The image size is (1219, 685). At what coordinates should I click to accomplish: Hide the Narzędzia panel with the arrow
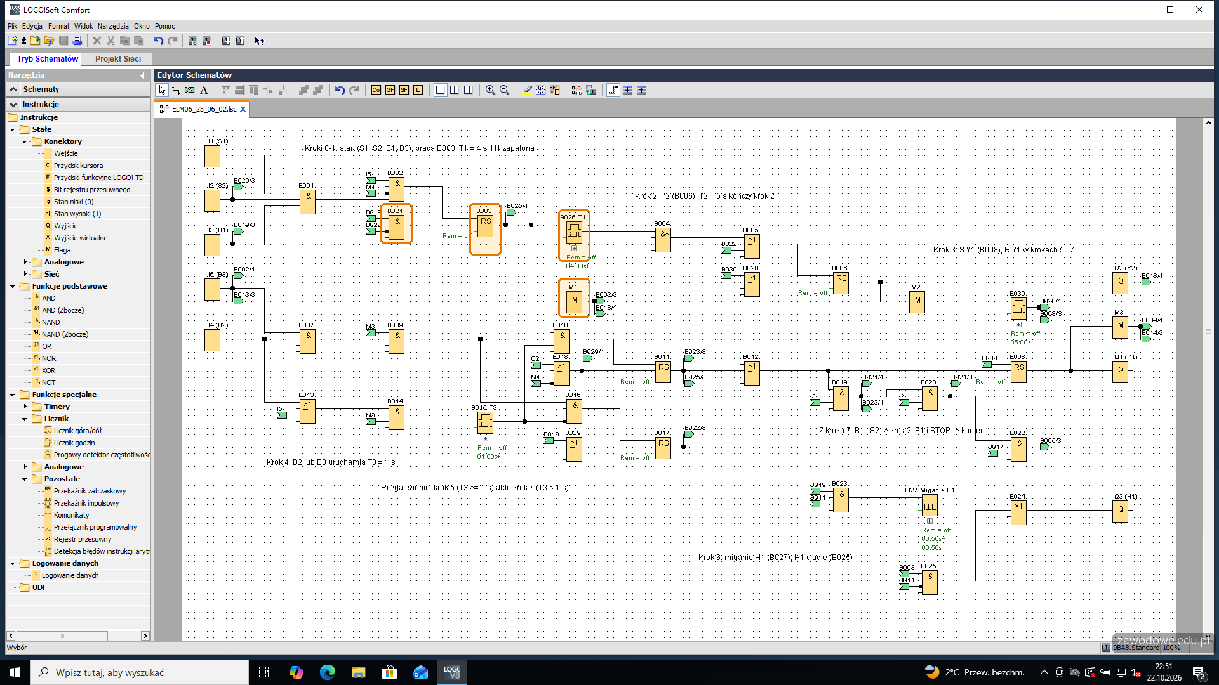[x=142, y=75]
